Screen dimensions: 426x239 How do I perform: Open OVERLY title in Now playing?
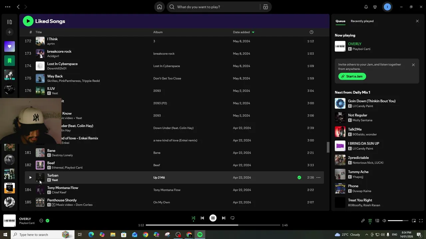pos(355,44)
